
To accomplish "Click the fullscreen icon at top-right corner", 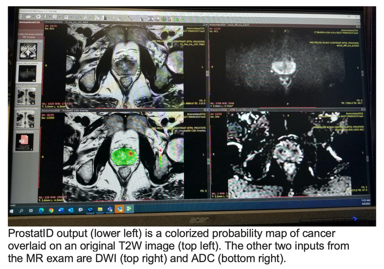I will tap(358, 21).
